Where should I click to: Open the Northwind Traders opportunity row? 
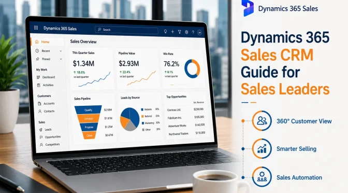pos(187,133)
